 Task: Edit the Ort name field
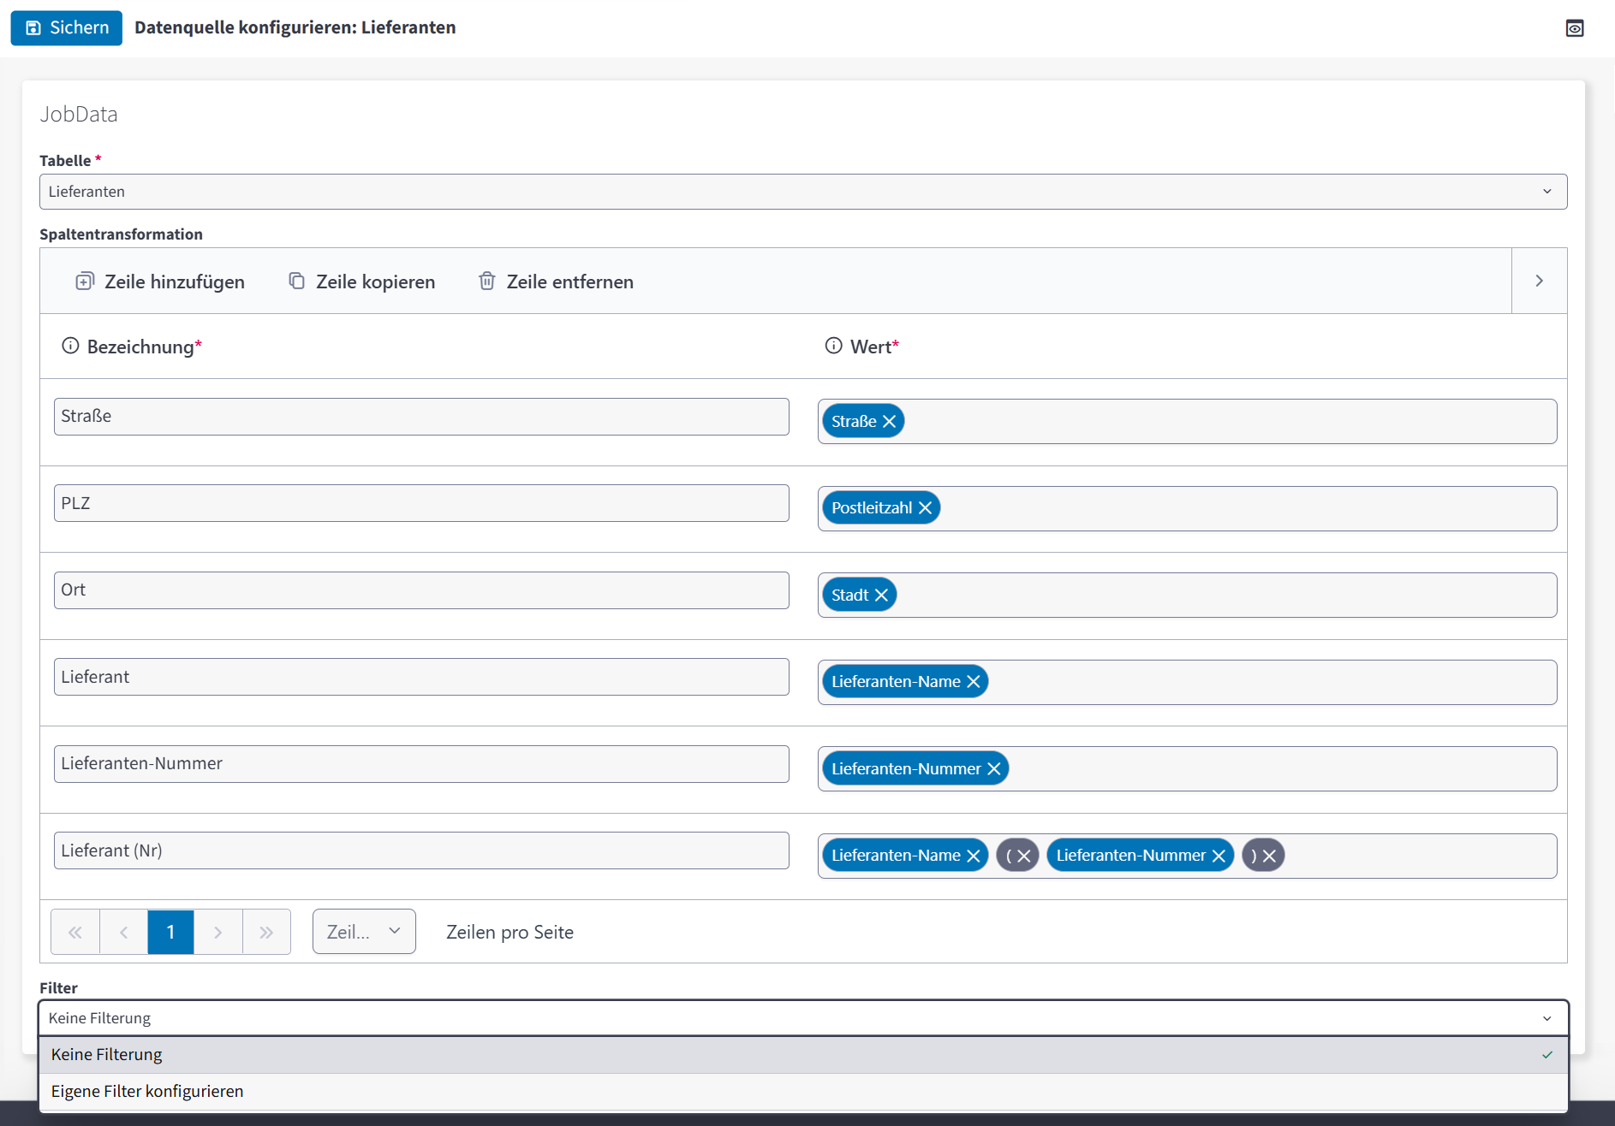pos(421,590)
